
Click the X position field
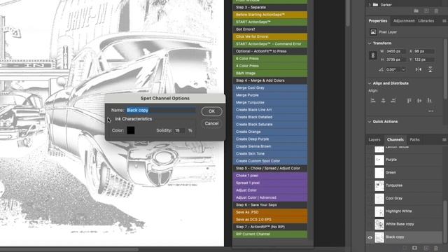point(424,51)
